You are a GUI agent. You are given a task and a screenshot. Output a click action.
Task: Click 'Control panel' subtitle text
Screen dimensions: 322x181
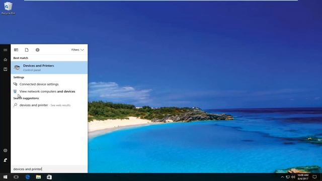tap(32, 70)
